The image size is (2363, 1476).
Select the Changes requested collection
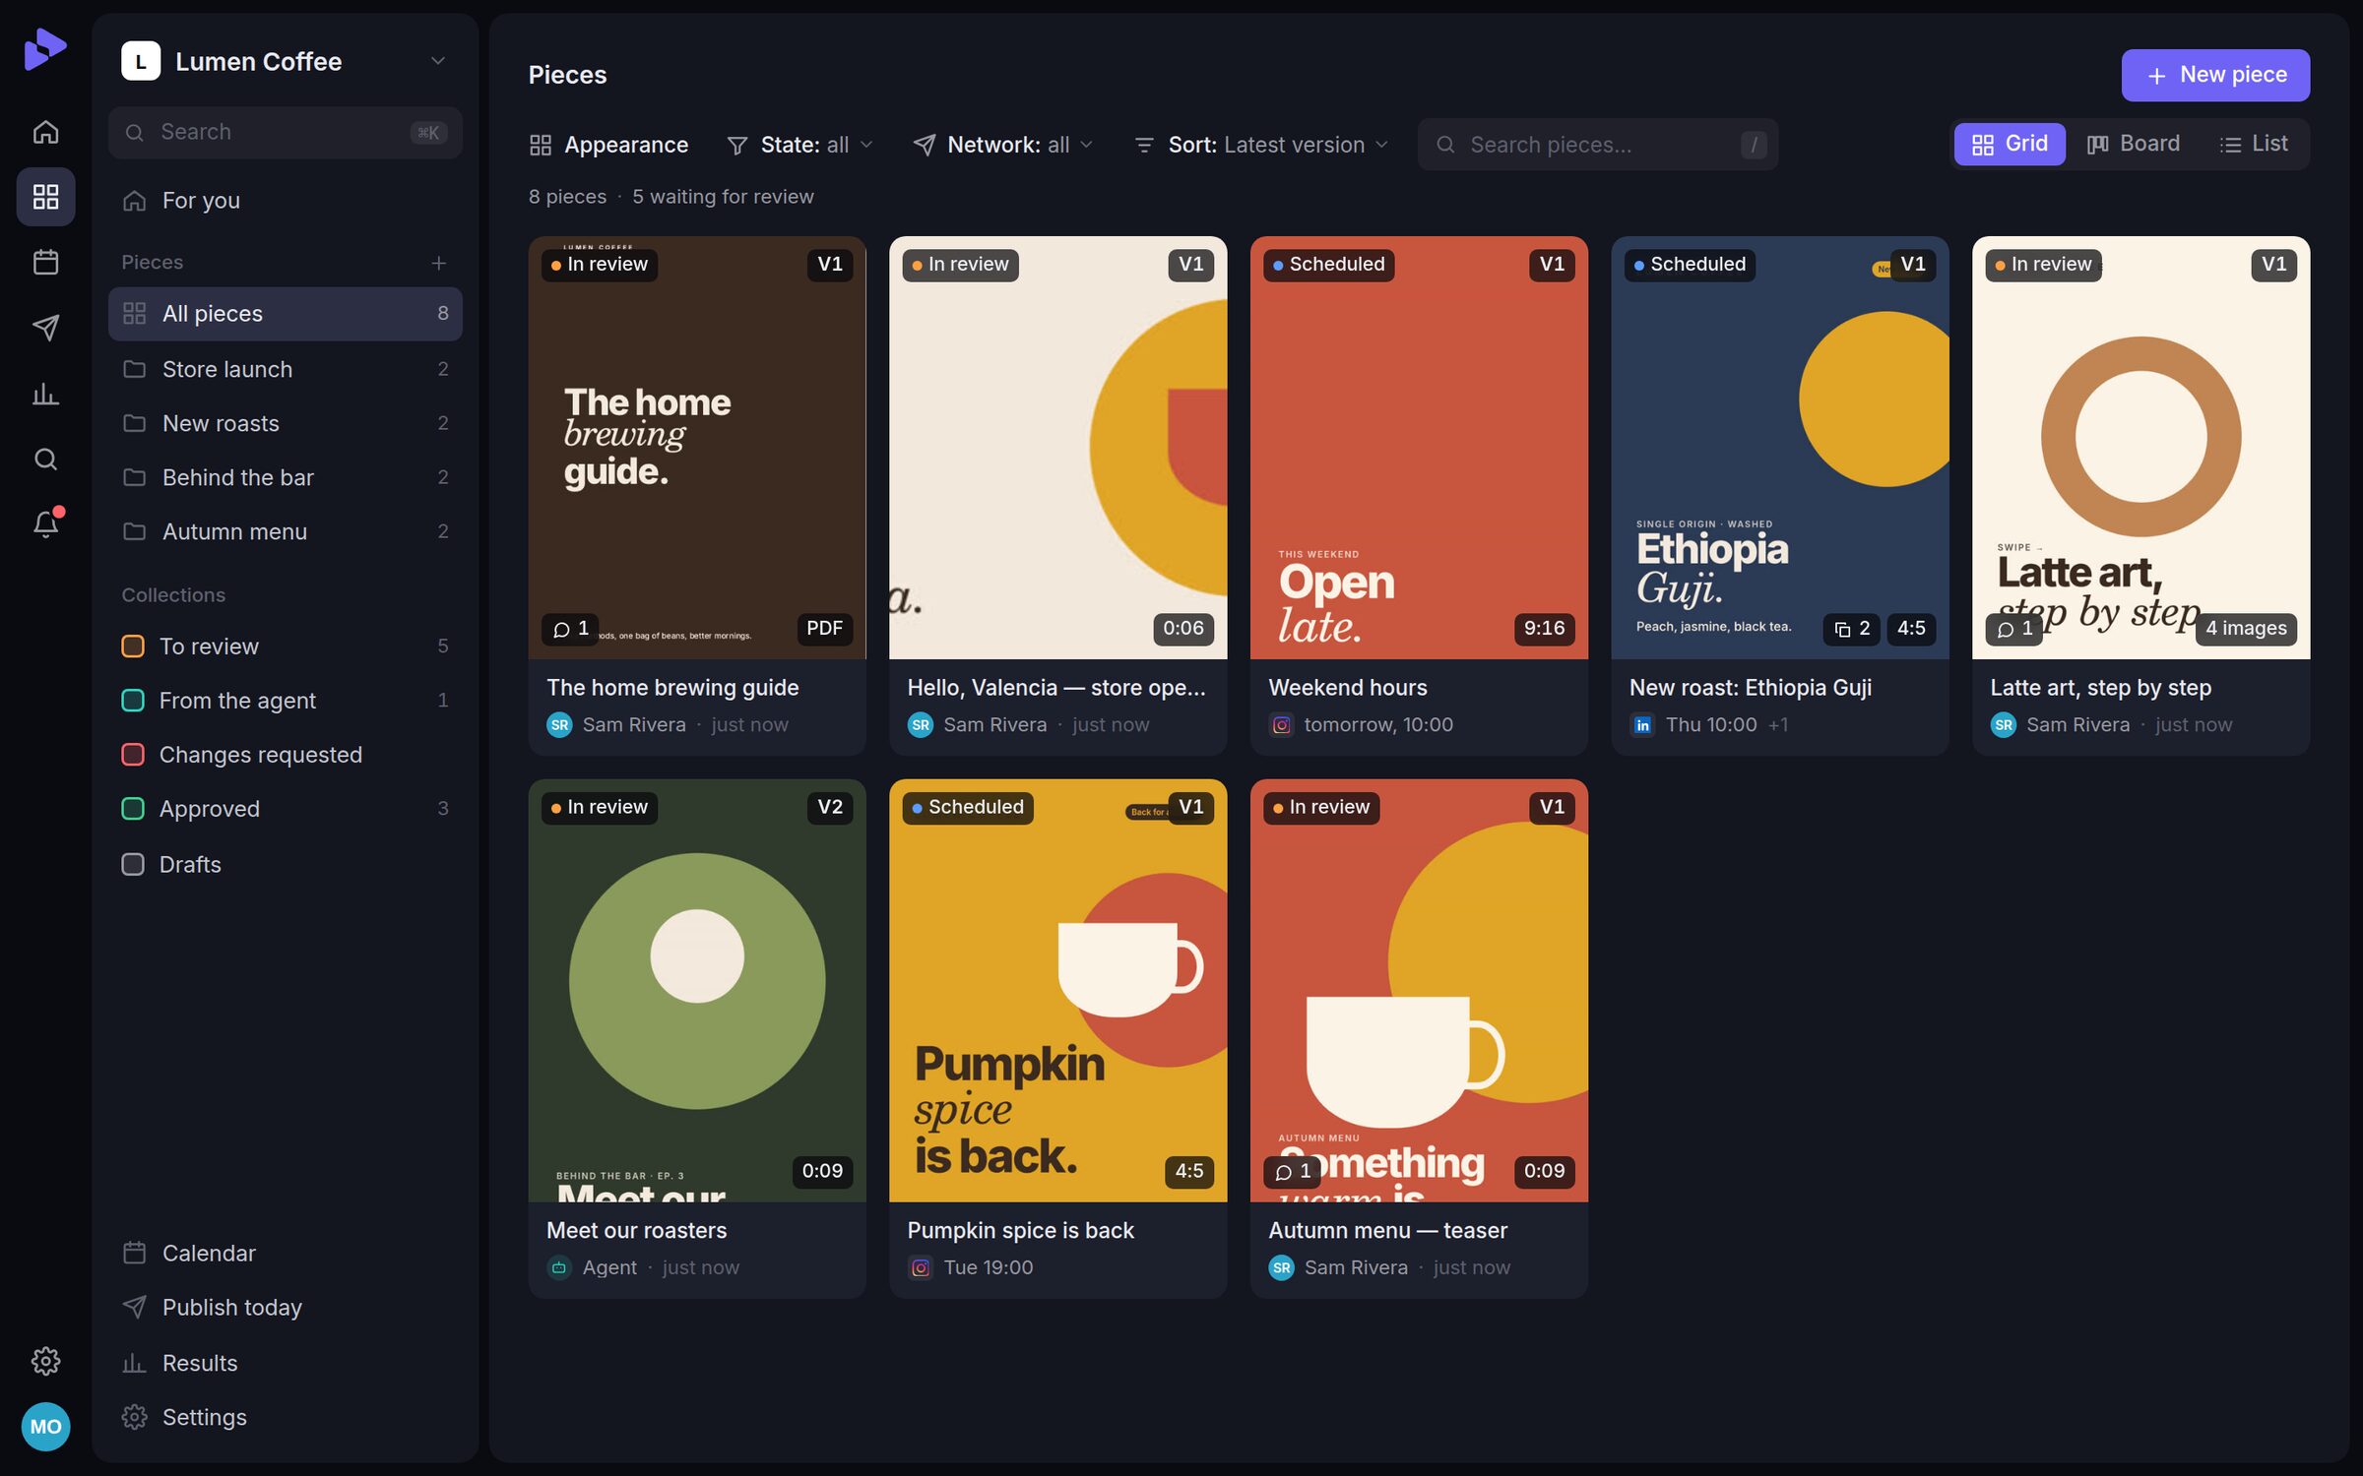[285, 755]
